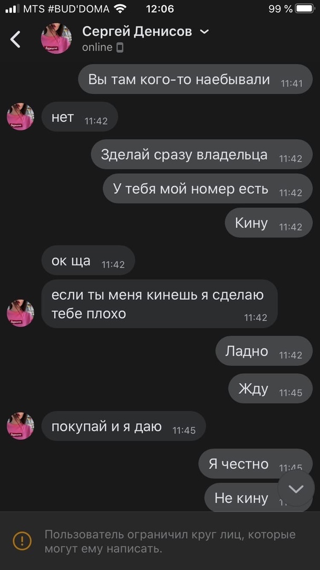This screenshot has width=320, height=570.
Task: Select the "Я честно" message bubble
Action: point(255,464)
